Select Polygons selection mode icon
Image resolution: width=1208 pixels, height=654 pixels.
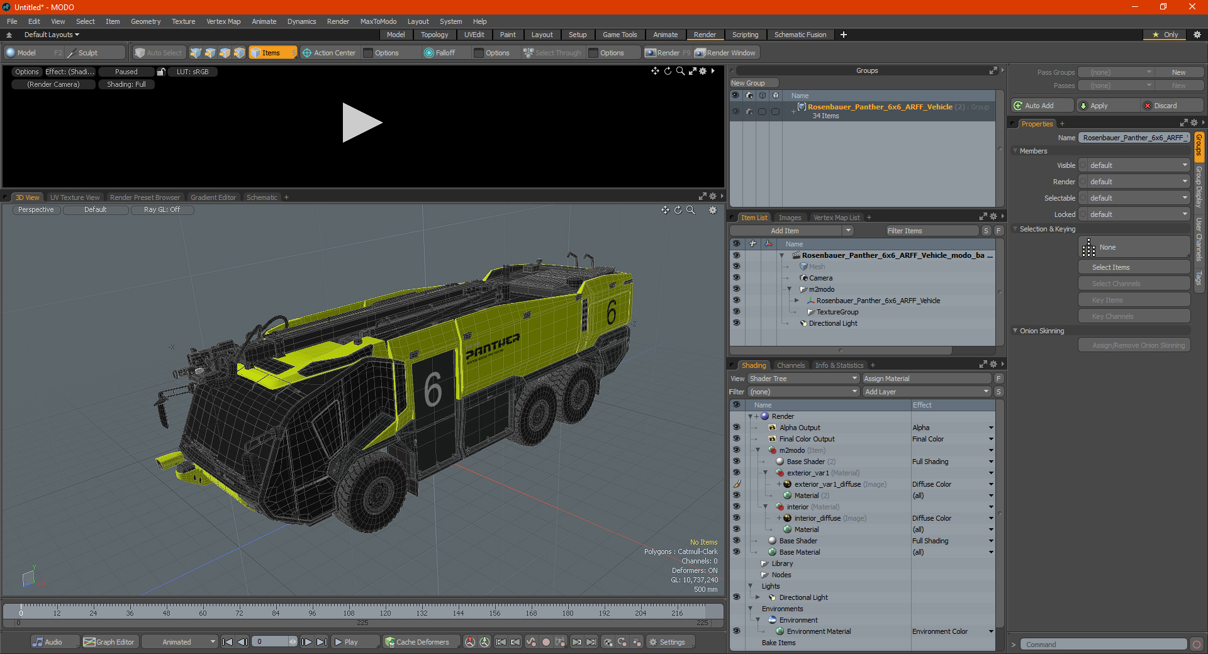click(x=225, y=53)
